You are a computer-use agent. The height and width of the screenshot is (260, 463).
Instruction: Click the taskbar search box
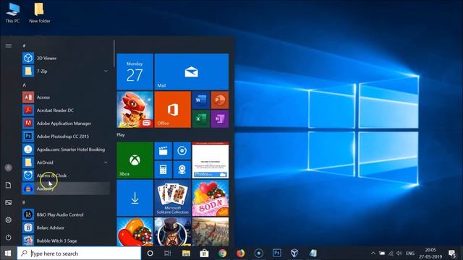(79, 253)
